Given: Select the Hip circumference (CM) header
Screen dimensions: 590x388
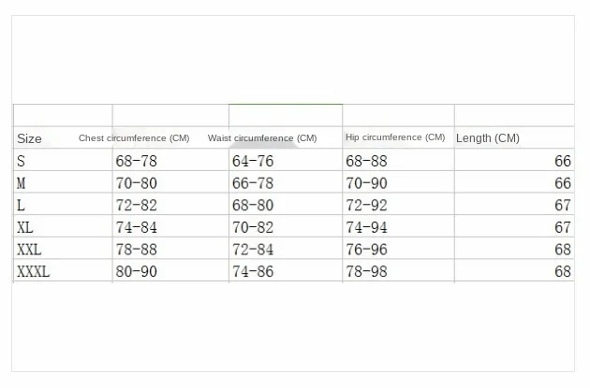Looking at the screenshot, I should (395, 137).
